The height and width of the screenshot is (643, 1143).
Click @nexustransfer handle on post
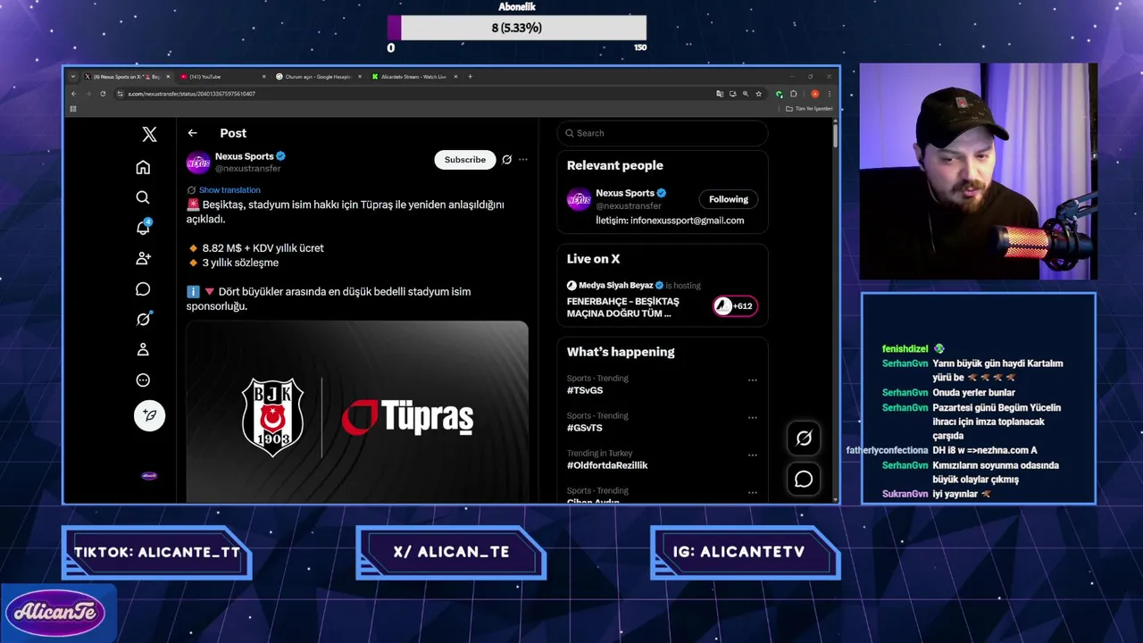tap(247, 169)
